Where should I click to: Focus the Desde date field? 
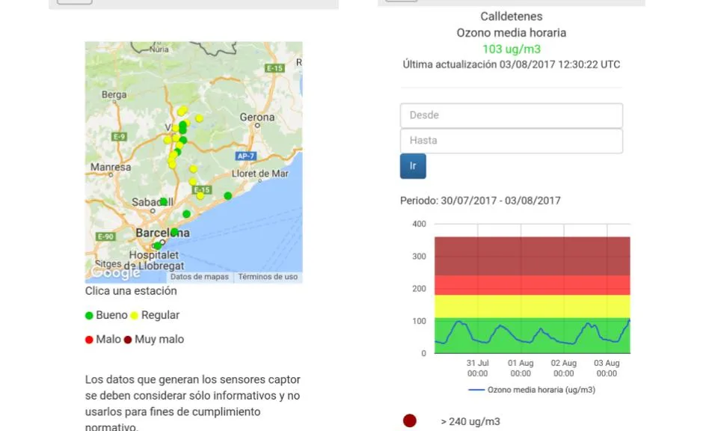pyautogui.click(x=512, y=115)
